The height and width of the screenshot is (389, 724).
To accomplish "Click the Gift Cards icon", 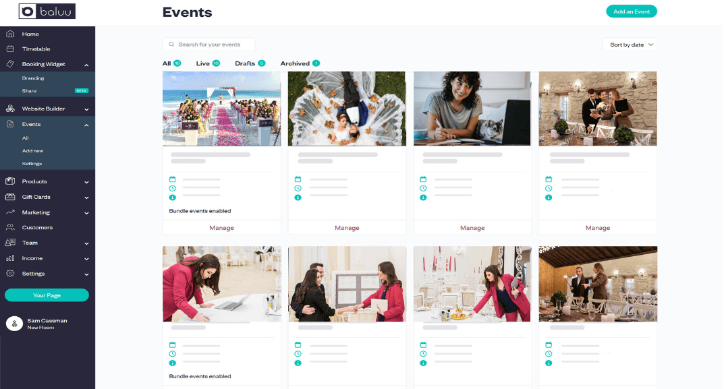I will click(x=10, y=197).
